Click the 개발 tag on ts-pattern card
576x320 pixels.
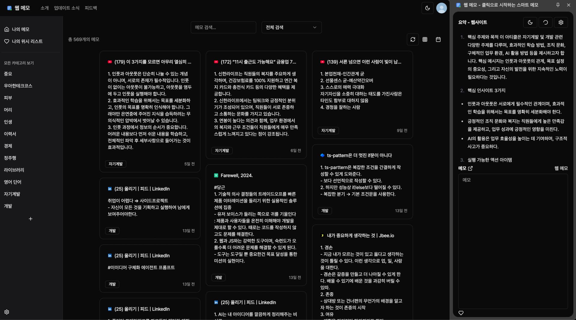point(325,211)
